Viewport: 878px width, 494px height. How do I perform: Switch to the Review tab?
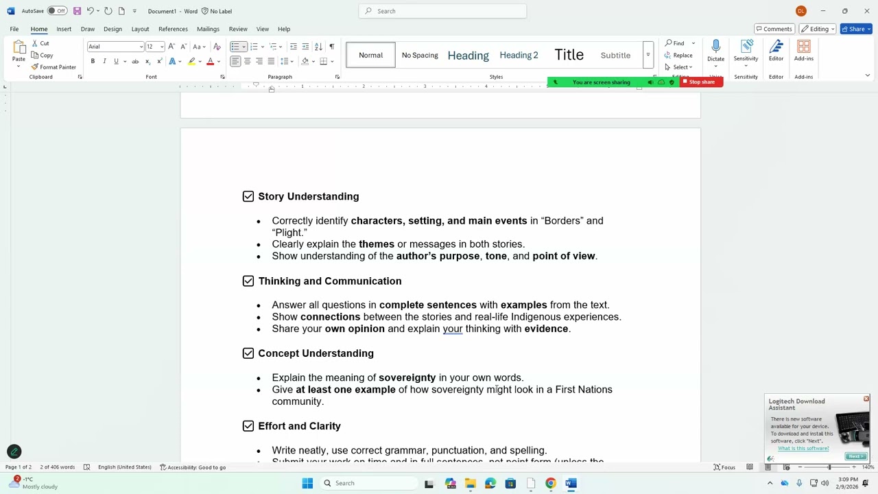click(238, 29)
